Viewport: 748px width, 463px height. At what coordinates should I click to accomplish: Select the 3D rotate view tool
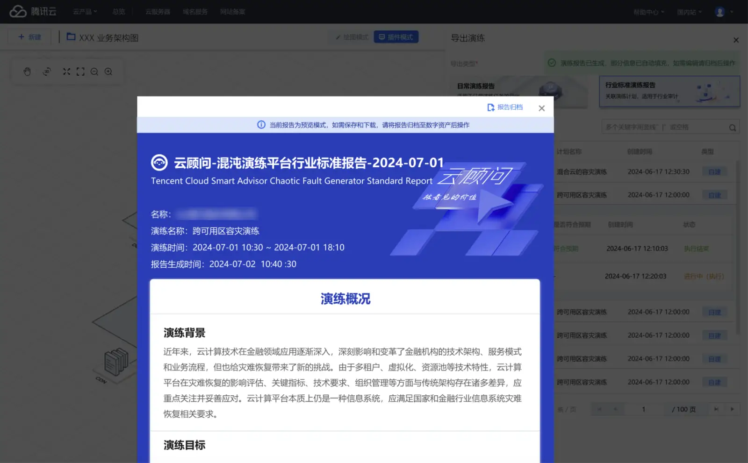(47, 71)
